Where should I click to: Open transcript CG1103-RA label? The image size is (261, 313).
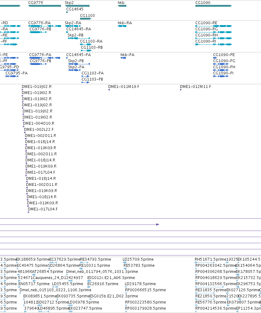(91, 41)
